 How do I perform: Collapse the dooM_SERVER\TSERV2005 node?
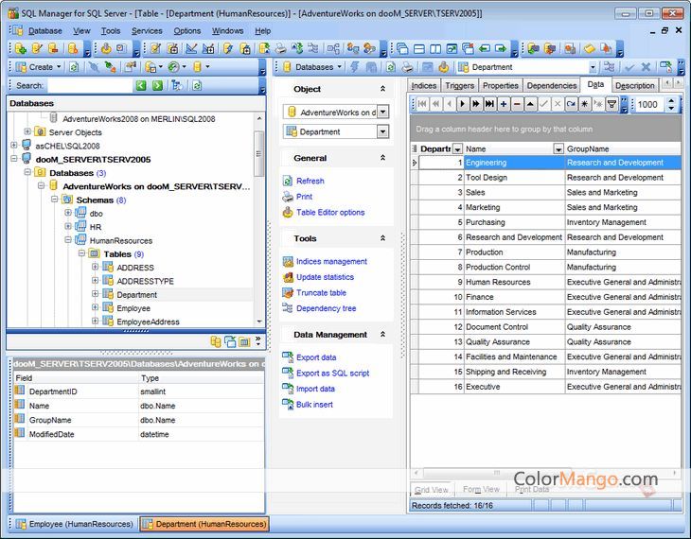pyautogui.click(x=13, y=159)
